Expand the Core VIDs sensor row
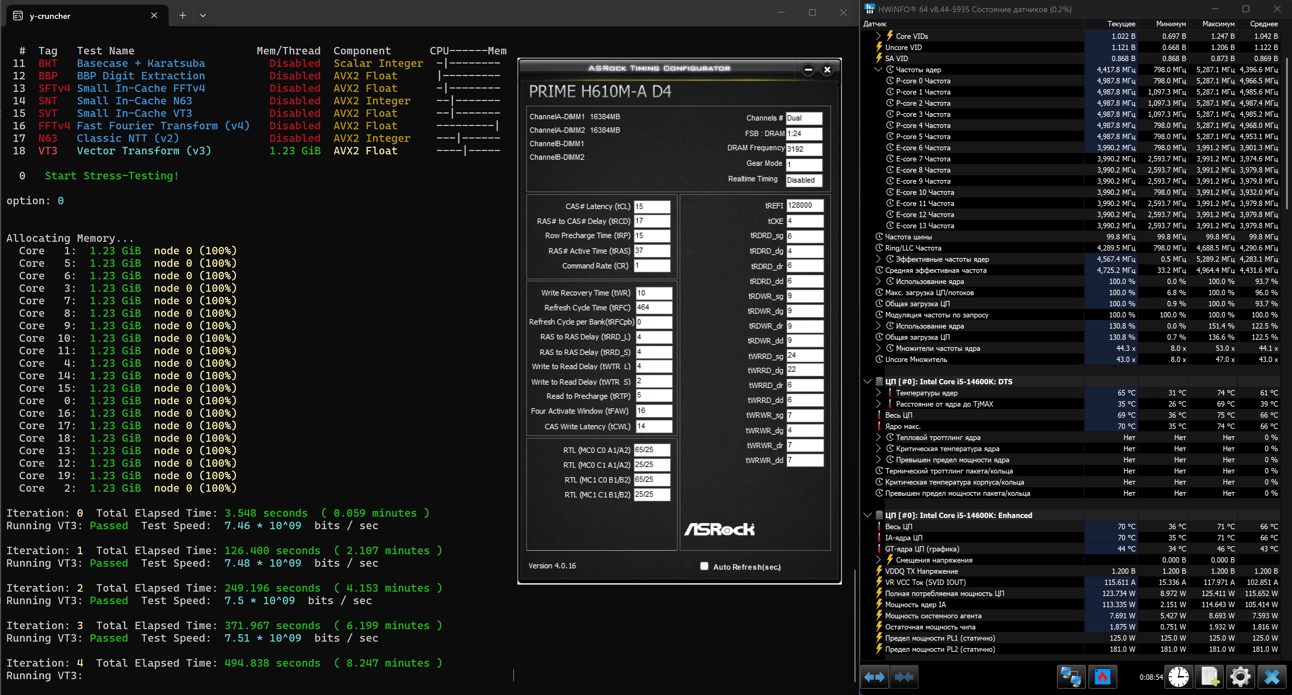The height and width of the screenshot is (695, 1292). (878, 36)
